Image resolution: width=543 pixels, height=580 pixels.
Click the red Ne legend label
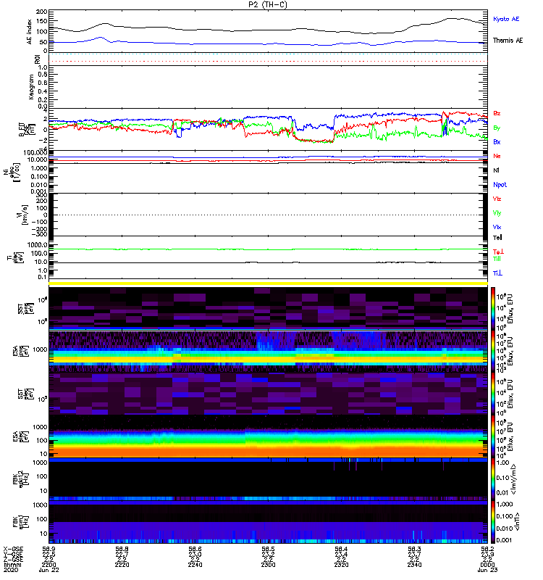[x=497, y=156]
